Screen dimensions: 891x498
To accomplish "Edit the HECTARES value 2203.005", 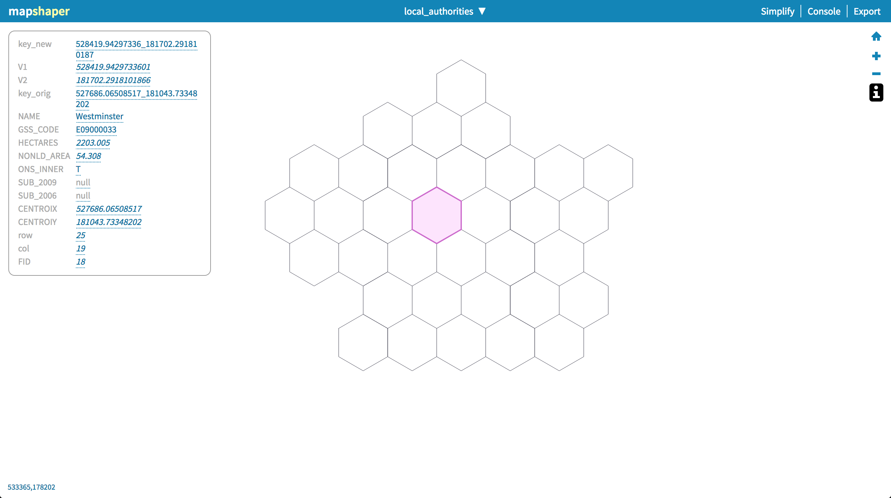I will point(93,143).
